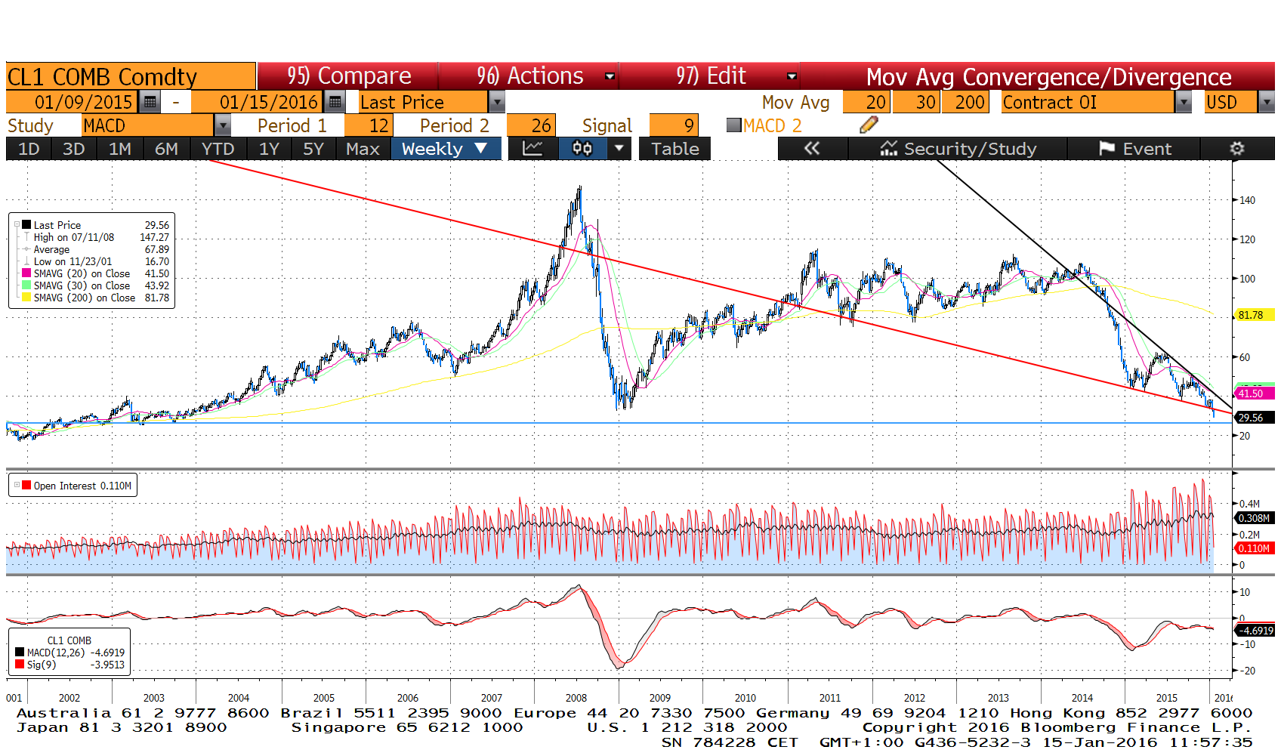Open the Weekly periodicity dropdown
The image size is (1281, 756).
tap(446, 149)
